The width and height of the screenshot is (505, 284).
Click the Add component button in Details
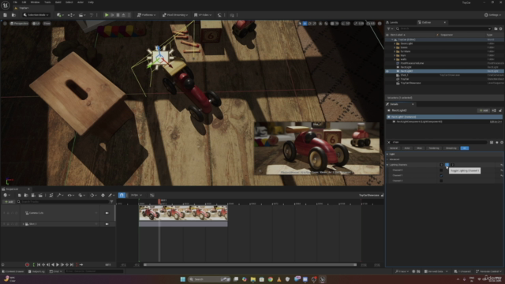(484, 110)
